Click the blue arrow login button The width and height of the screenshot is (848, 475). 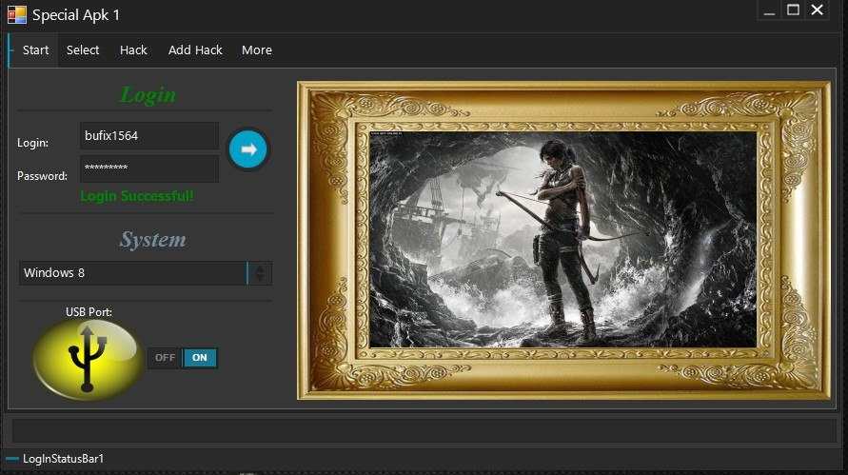point(248,149)
